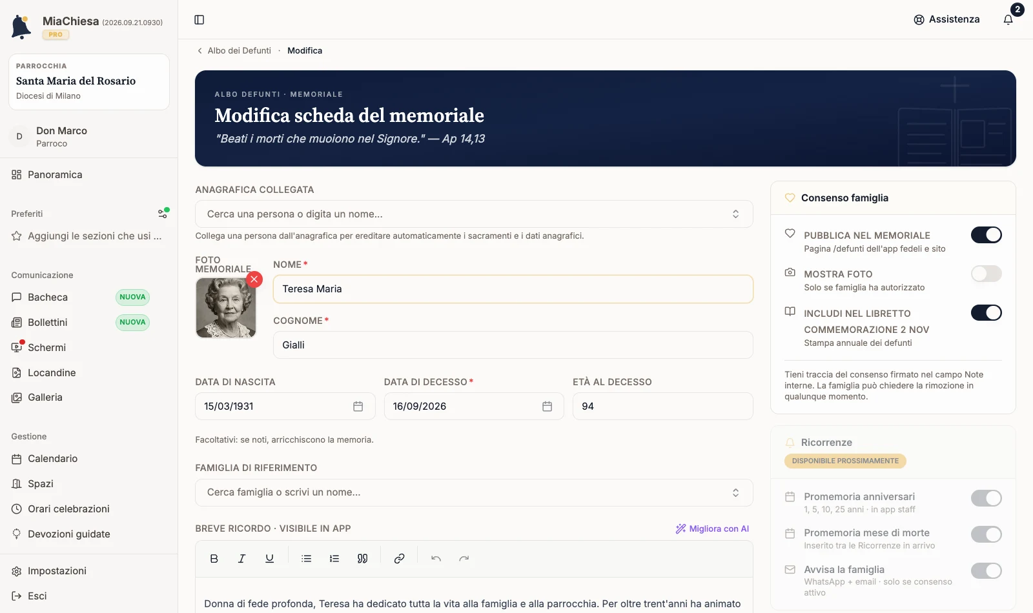
Task: Expand the Anagrafica collegata combo box
Action: [474, 214]
